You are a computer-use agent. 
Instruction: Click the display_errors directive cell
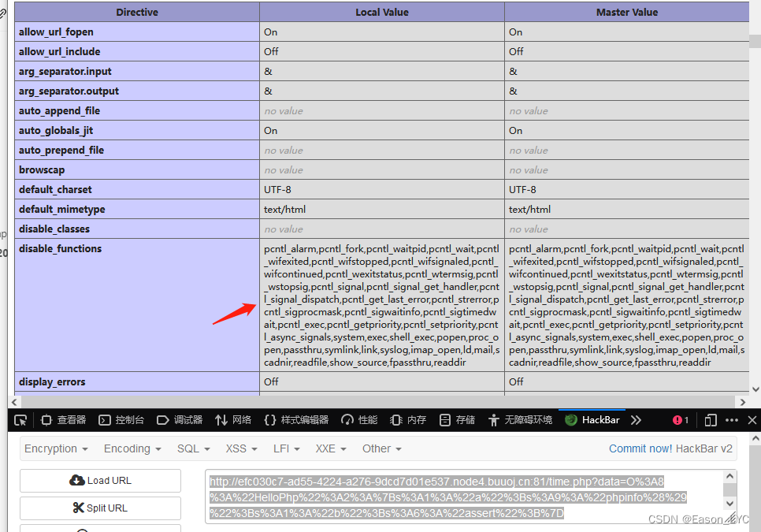[137, 382]
